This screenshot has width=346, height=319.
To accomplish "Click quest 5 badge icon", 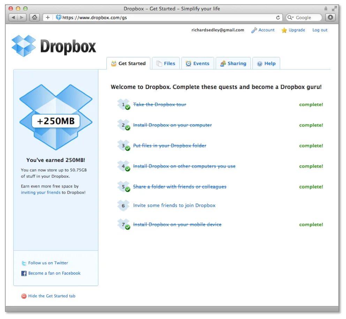I will (x=123, y=186).
